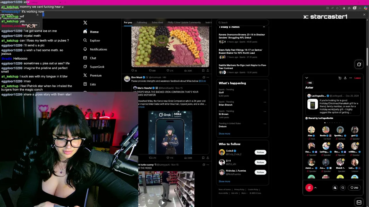Bookmark the fruit board post

pos(203,70)
